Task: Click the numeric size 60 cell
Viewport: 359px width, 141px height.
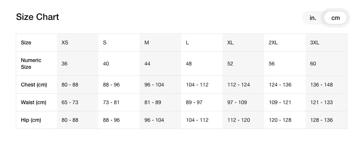Action: [326, 64]
